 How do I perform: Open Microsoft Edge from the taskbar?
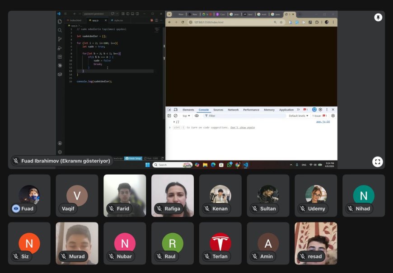pos(213,165)
